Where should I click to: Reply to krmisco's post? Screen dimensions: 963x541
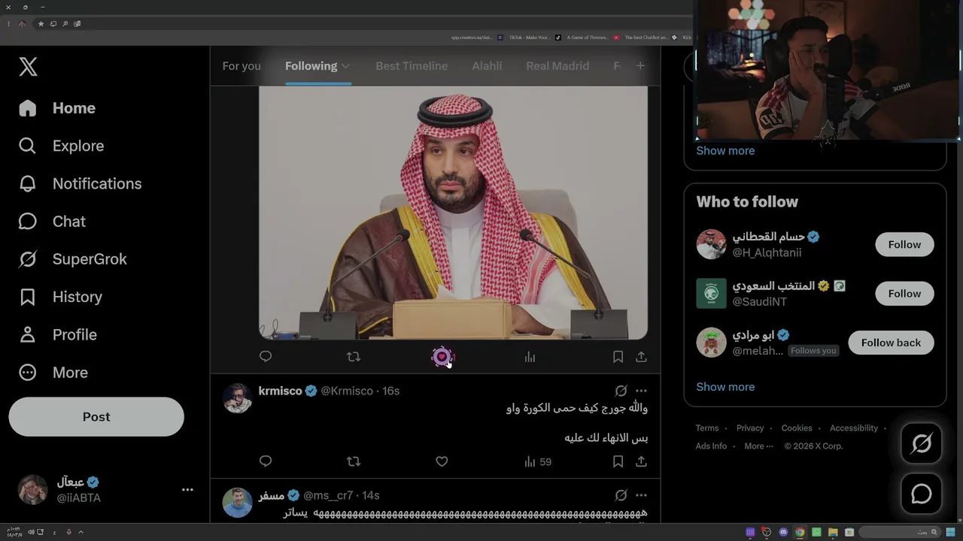click(x=266, y=461)
